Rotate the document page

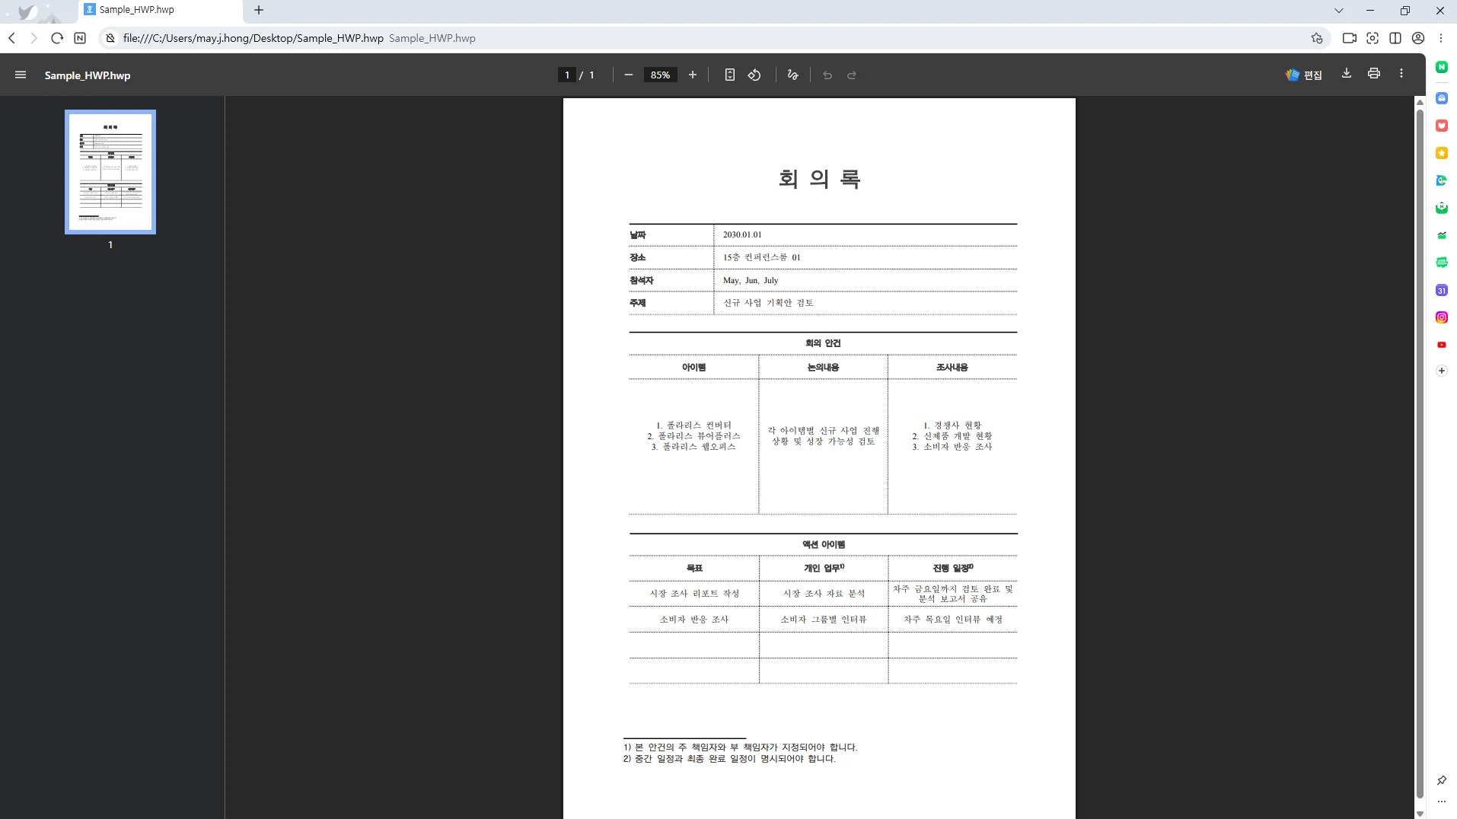coord(754,75)
